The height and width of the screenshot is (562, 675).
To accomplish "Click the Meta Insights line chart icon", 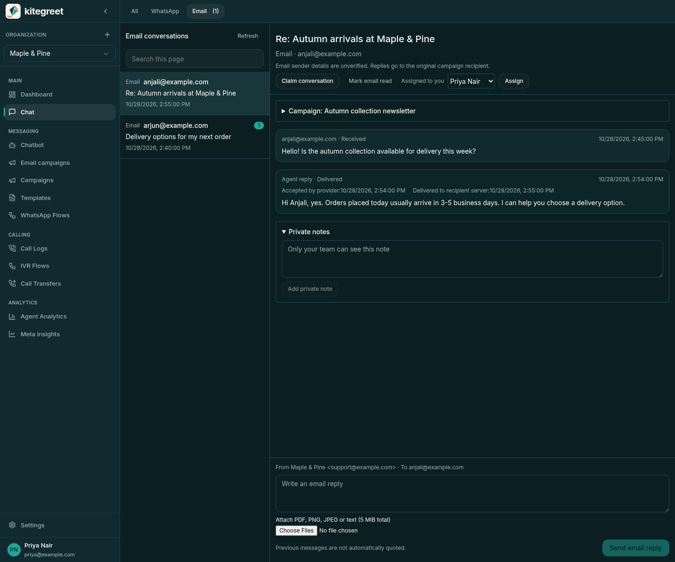I will click(12, 334).
